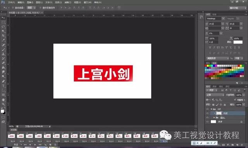
Task: Open layer filter 类型 dropdown
Action: click(x=212, y=90)
